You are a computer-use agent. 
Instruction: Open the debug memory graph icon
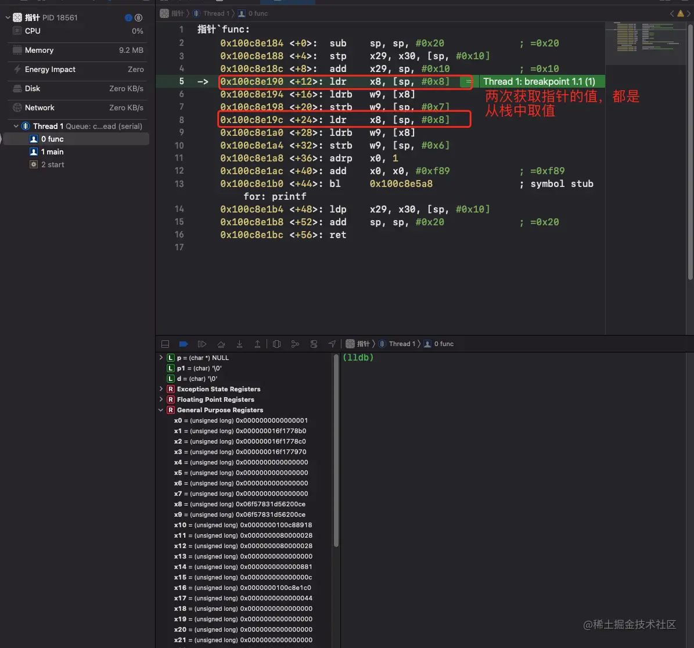pyautogui.click(x=295, y=344)
